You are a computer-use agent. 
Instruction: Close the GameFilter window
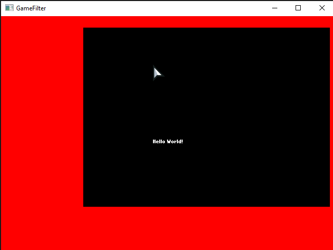[x=322, y=8]
